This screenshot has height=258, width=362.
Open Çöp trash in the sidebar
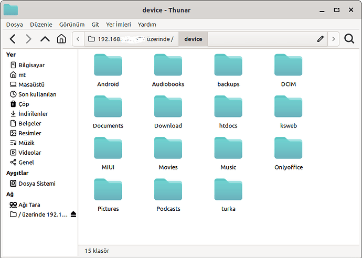point(24,104)
